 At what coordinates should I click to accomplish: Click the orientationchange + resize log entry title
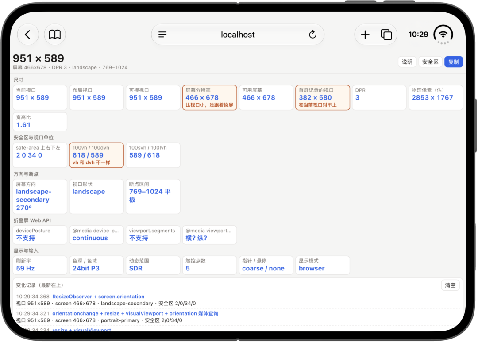click(135, 313)
